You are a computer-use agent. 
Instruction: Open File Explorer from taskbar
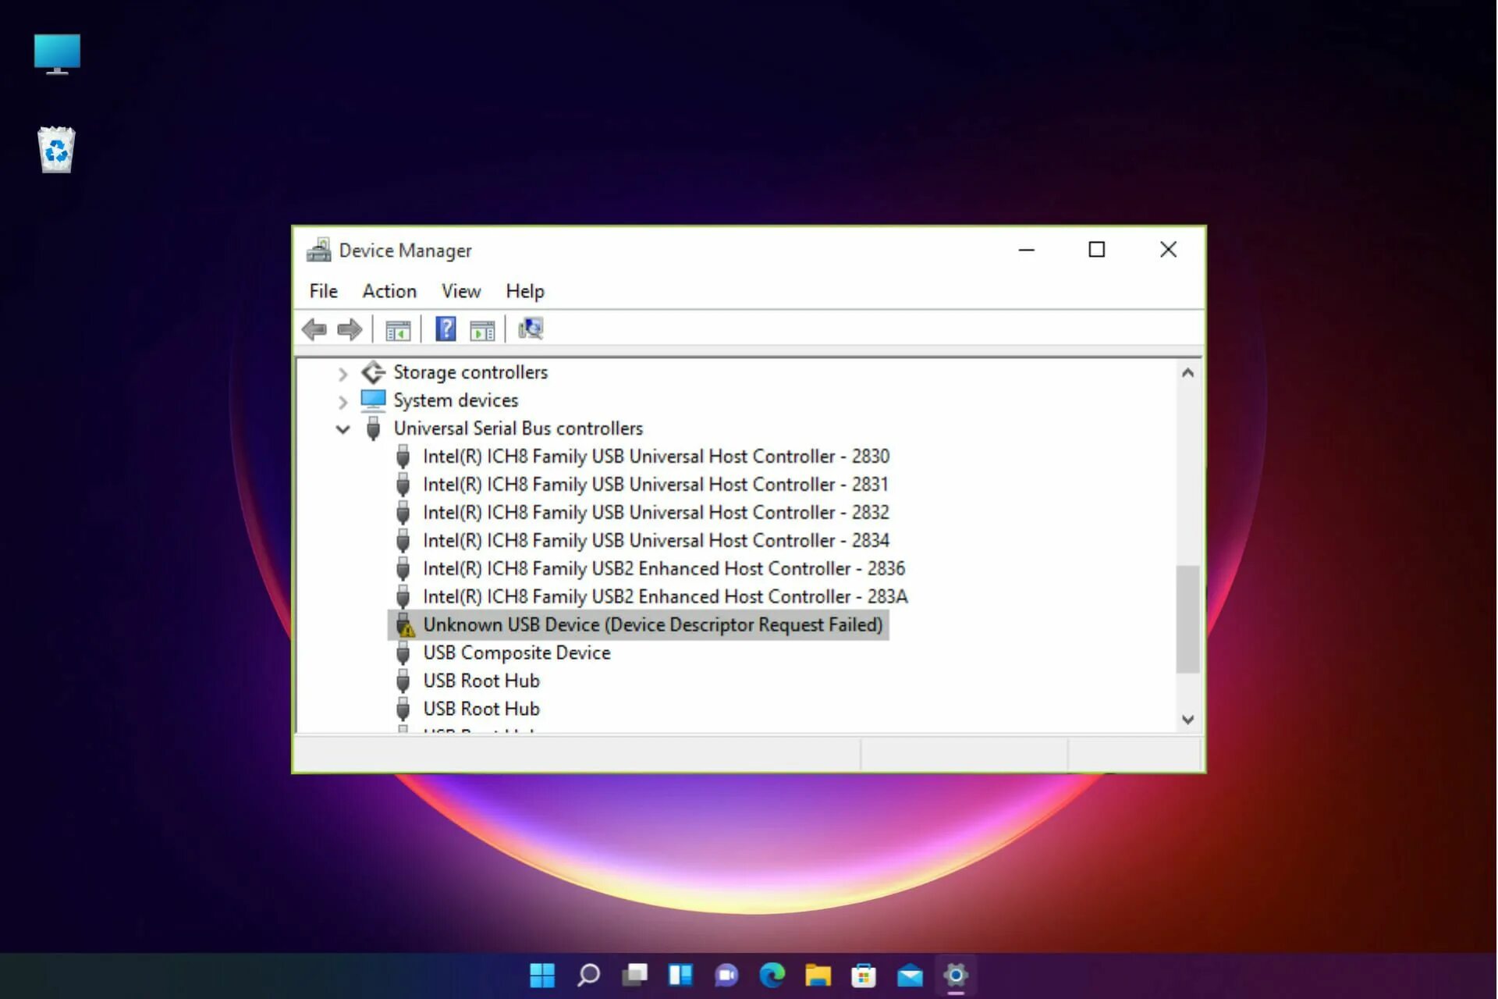(818, 975)
